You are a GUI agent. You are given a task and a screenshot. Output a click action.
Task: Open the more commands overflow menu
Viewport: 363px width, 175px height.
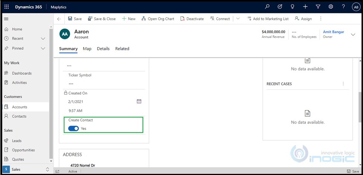pos(321,19)
